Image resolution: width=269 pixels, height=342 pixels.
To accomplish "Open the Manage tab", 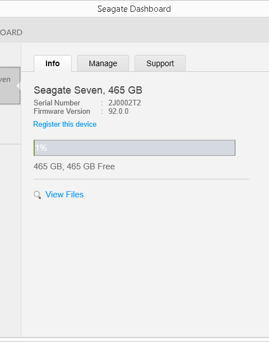I will 103,63.
